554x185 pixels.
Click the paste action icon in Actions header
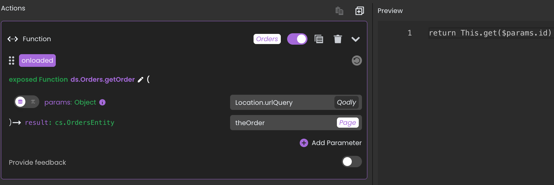click(x=339, y=11)
